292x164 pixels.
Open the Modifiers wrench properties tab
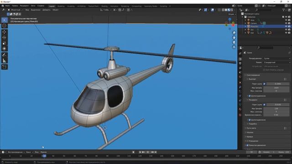pos(240,87)
